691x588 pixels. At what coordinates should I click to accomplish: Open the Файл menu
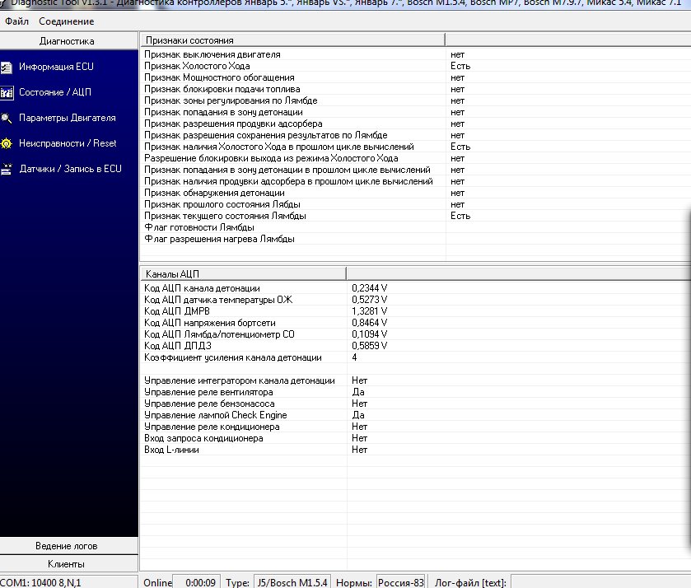(x=16, y=21)
